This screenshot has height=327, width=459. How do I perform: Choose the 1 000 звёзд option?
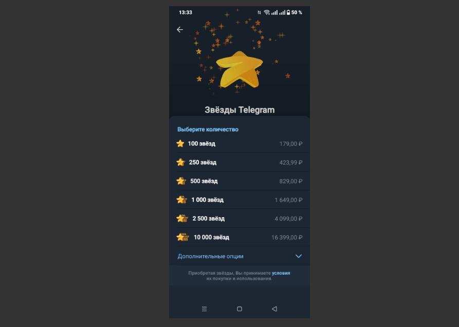tap(240, 200)
